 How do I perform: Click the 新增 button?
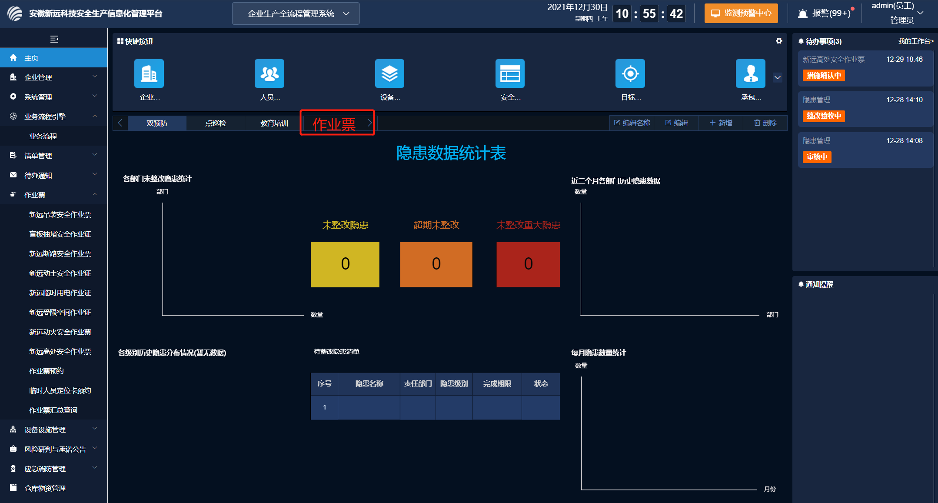(x=721, y=123)
